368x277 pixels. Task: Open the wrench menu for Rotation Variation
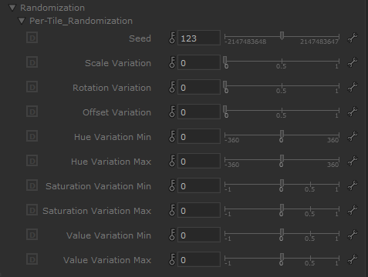pos(353,87)
